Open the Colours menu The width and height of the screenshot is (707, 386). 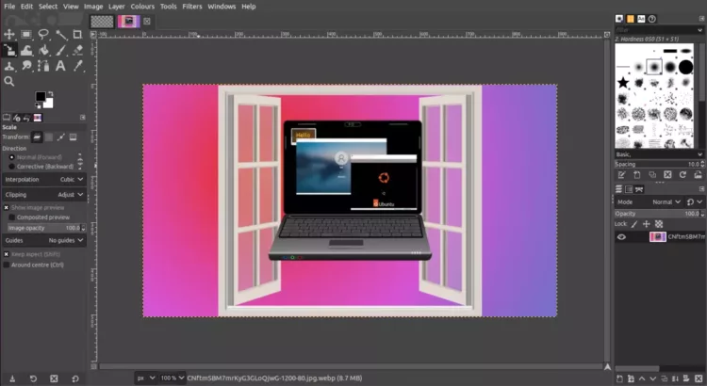tap(142, 6)
